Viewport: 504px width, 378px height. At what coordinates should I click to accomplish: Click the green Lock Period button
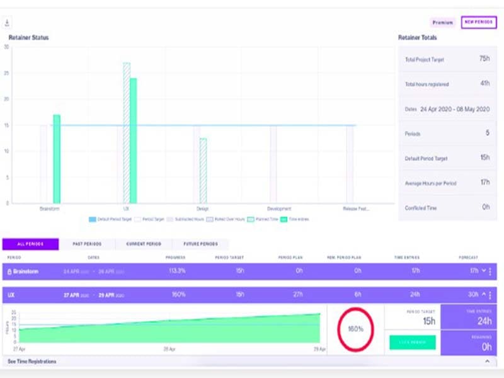click(x=412, y=342)
